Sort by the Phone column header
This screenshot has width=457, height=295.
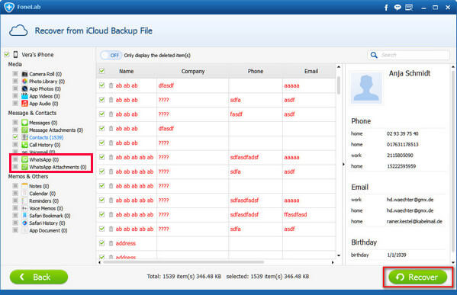point(256,71)
